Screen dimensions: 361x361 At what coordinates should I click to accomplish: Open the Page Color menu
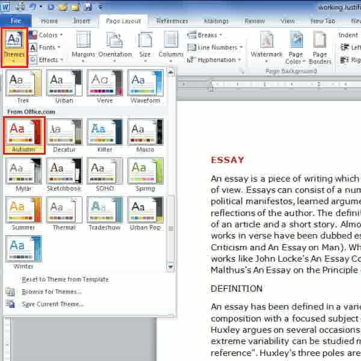(295, 48)
